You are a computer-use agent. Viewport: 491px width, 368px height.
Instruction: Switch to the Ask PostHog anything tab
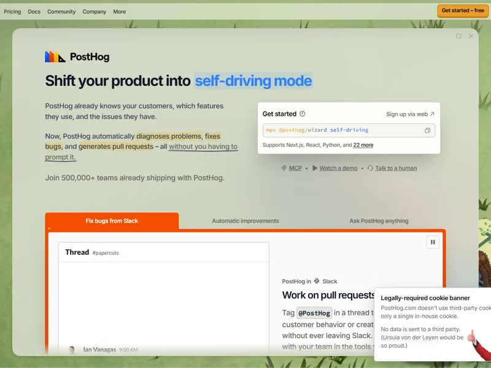(379, 221)
